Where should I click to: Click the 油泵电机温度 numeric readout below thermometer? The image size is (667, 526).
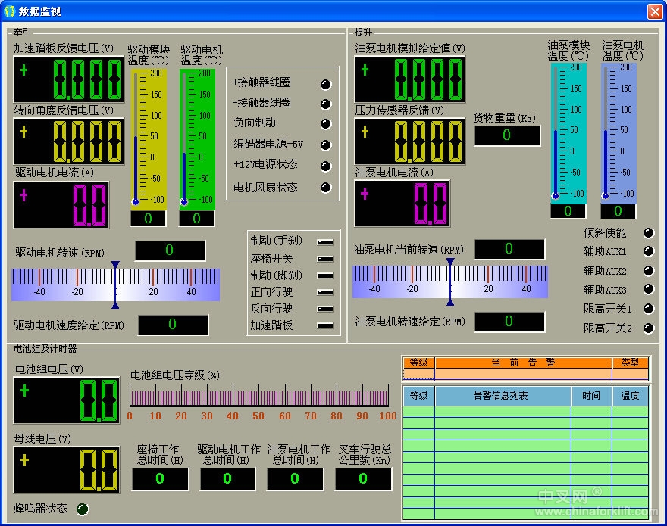click(x=618, y=211)
